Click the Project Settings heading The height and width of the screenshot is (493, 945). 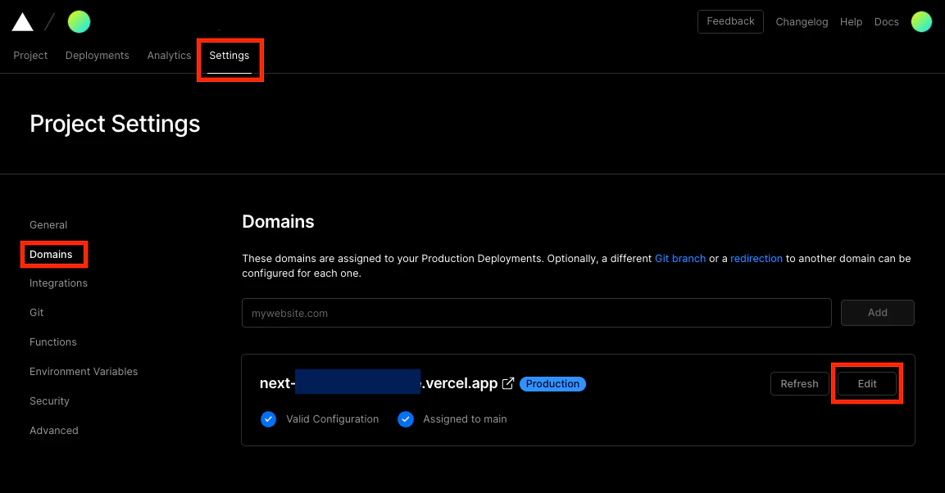coord(115,124)
